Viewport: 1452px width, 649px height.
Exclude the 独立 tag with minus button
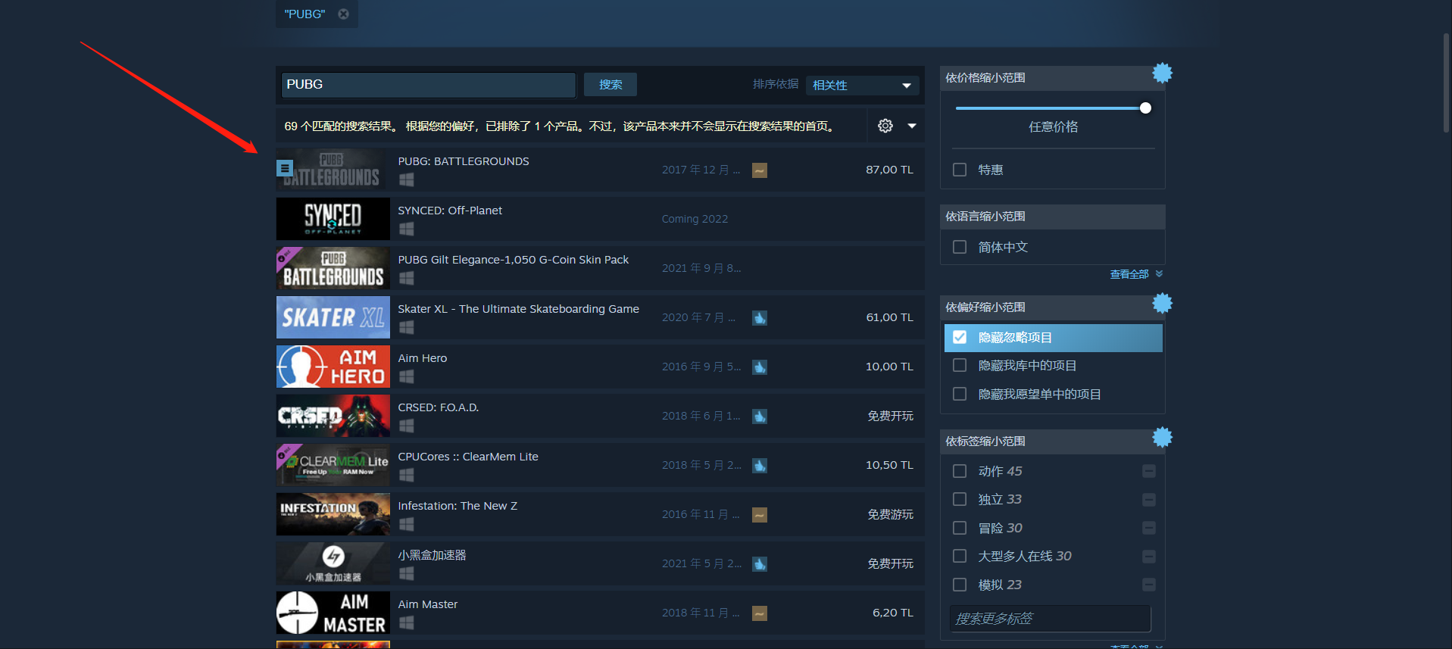[1149, 500]
